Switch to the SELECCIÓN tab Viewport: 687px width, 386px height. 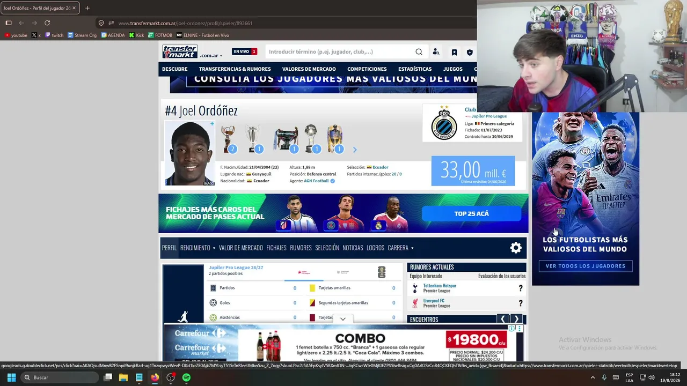coord(327,248)
